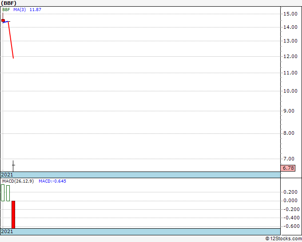Click the green BBF ticker label
This screenshot has height=242, width=302.
point(6,10)
